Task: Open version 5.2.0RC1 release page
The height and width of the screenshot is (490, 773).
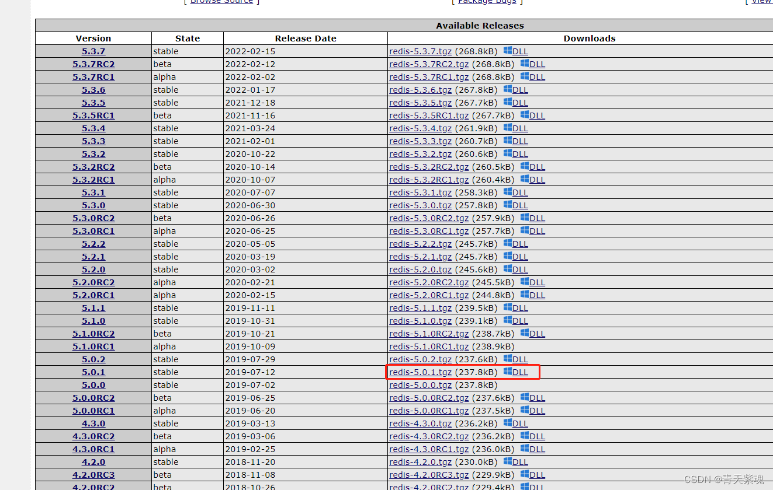Action: pyautogui.click(x=93, y=295)
